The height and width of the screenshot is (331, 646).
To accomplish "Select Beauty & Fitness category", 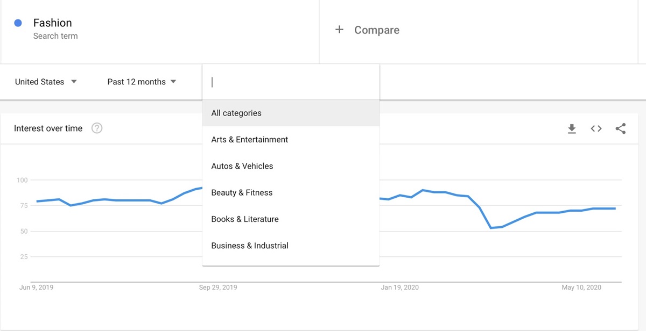I will click(x=242, y=192).
